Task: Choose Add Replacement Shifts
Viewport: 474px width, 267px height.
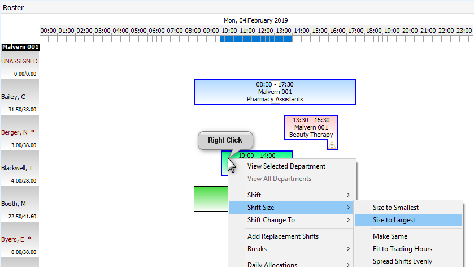Action: 283,236
